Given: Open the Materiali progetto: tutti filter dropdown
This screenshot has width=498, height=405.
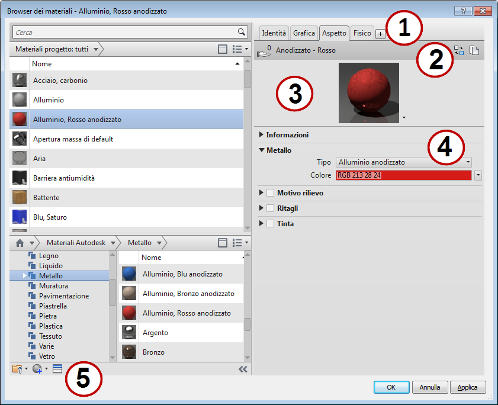Looking at the screenshot, I should pyautogui.click(x=95, y=50).
